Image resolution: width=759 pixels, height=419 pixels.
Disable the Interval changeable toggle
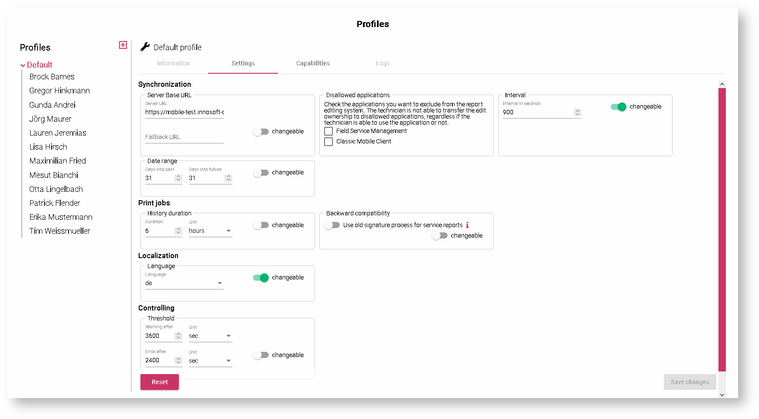(x=619, y=107)
